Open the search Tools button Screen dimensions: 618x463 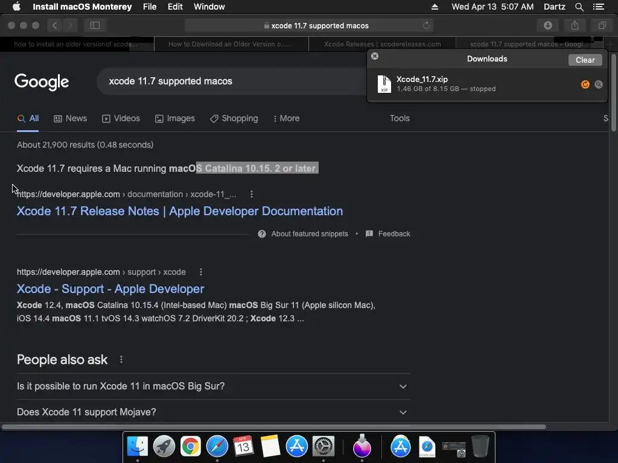click(400, 119)
